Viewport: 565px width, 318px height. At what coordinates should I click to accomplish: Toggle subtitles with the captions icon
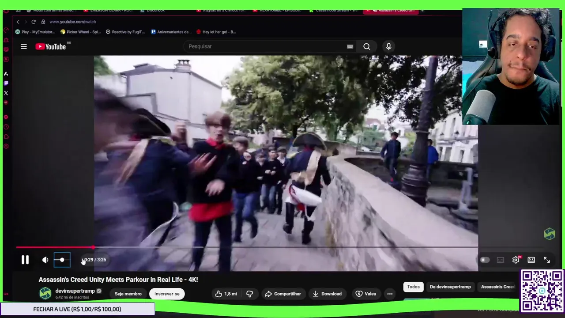[500, 260]
